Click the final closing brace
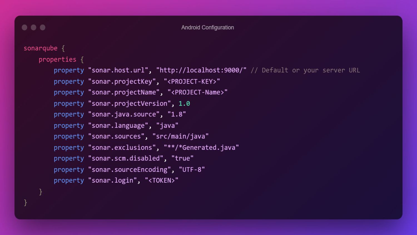Image resolution: width=417 pixels, height=235 pixels. (26, 202)
